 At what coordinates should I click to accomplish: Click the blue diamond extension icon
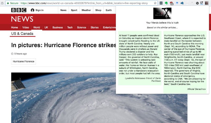[177, 3]
